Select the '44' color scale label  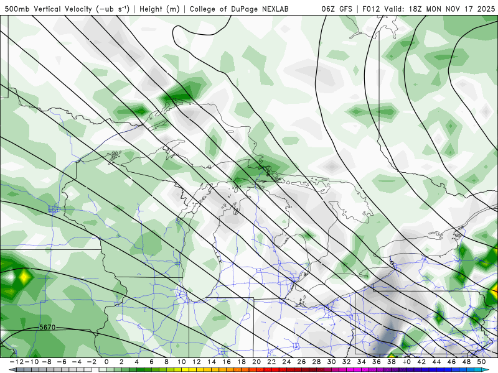(436, 362)
